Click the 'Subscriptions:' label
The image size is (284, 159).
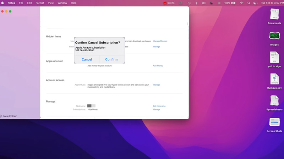[x=79, y=110]
